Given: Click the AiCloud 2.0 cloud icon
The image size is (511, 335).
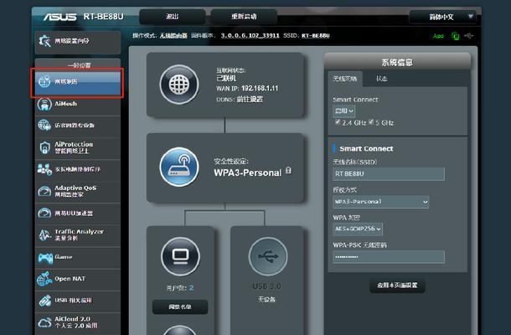Looking at the screenshot, I should click(44, 322).
